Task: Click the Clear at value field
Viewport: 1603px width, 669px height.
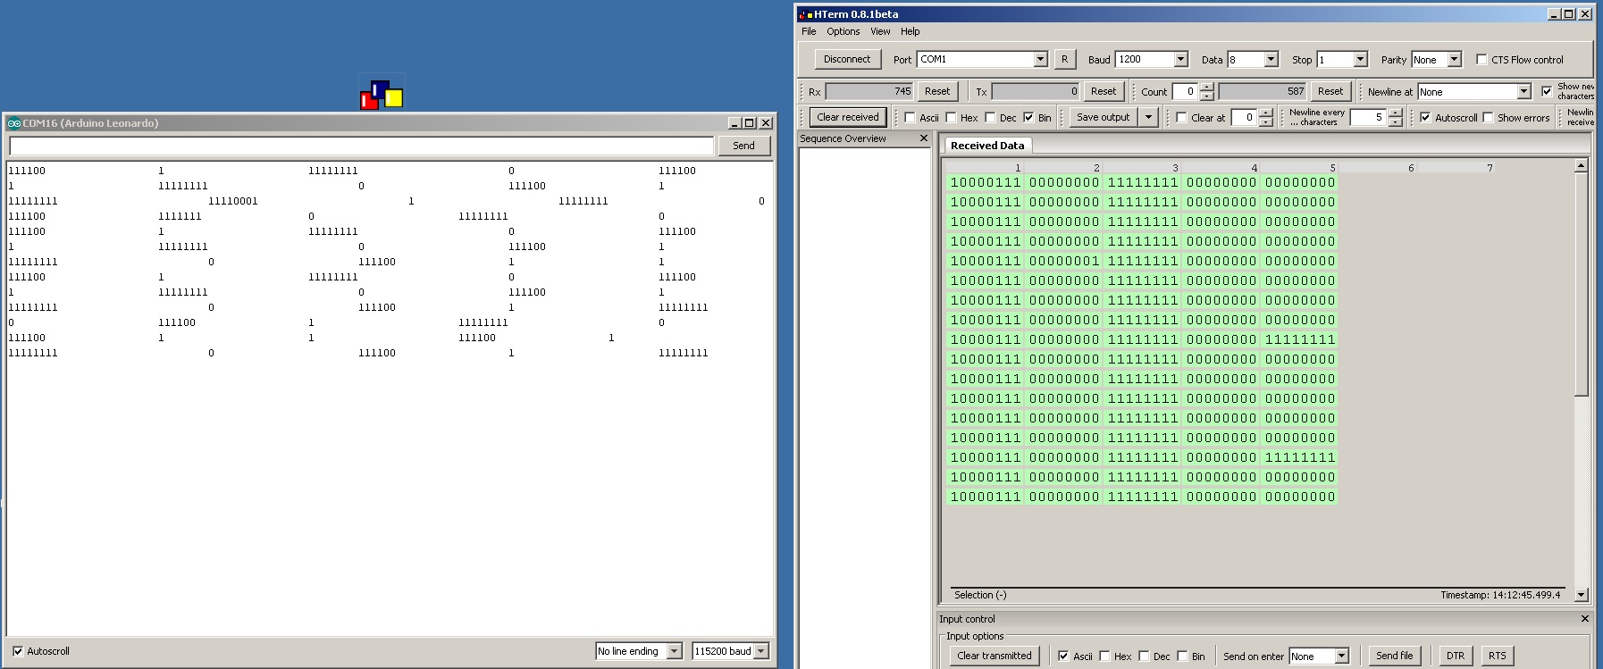Action: click(1244, 117)
